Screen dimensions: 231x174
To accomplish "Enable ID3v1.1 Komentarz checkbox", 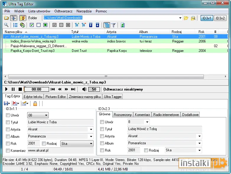I will (x=8, y=150).
